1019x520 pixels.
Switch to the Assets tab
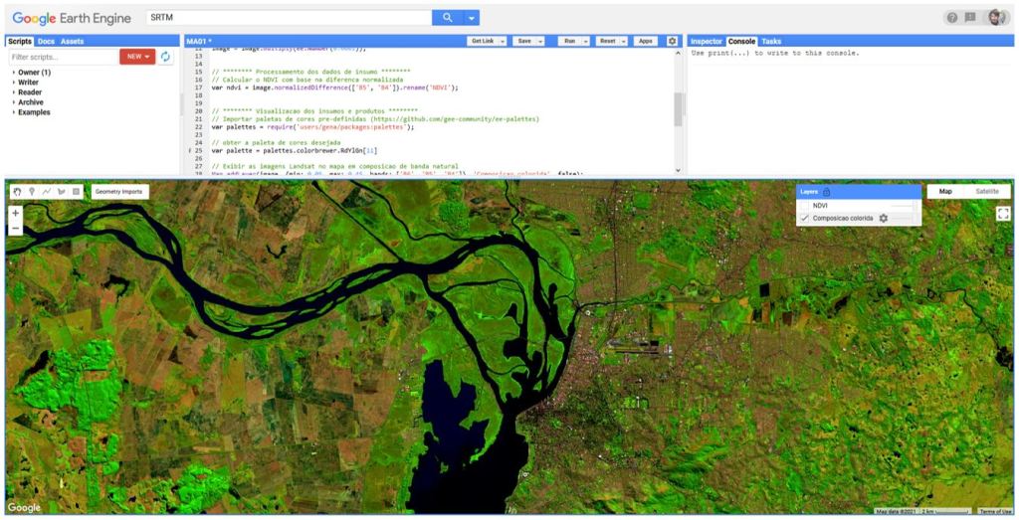pyautogui.click(x=72, y=41)
